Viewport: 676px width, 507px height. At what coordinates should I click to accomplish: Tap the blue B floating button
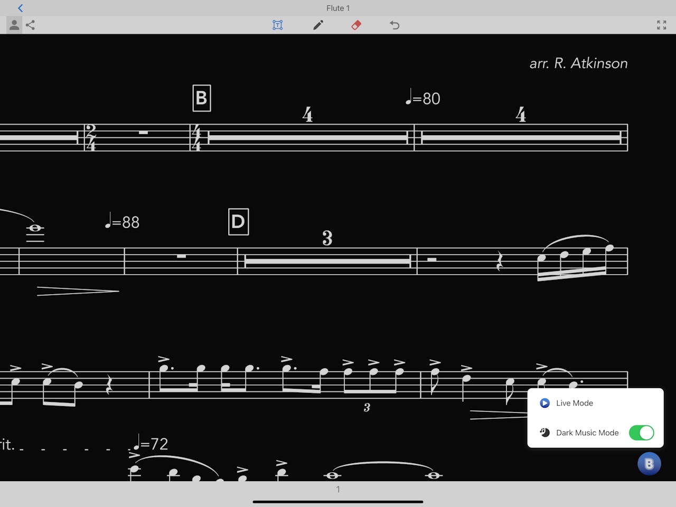click(649, 464)
